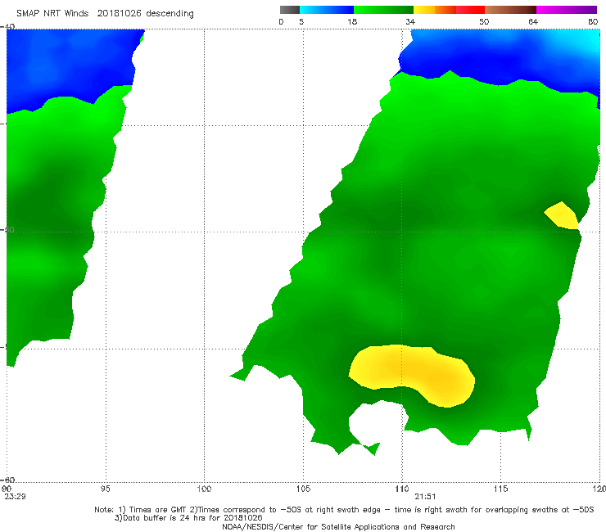The width and height of the screenshot is (606, 532).
Task: Click the green 18-34 colorbar segment
Action: click(383, 10)
